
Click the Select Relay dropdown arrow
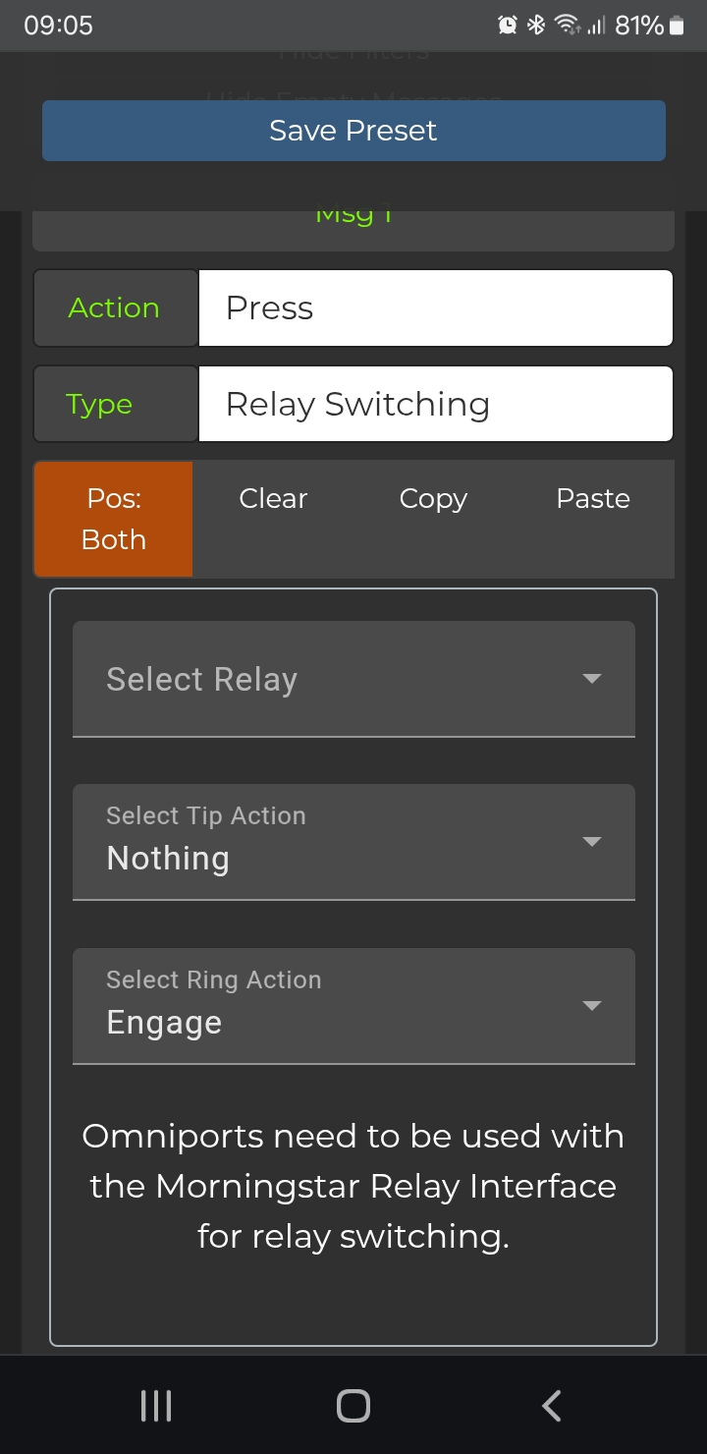click(x=591, y=679)
